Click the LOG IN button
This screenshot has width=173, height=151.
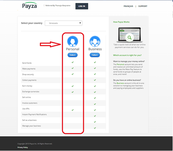coord(82,6)
